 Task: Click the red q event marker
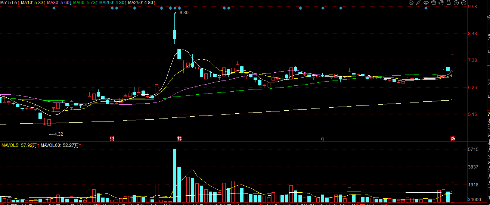pyautogui.click(x=322, y=139)
